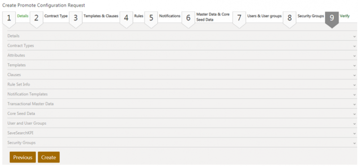Expand the Core Seed Data chevron
The width and height of the screenshot is (358, 166).
tap(354, 114)
